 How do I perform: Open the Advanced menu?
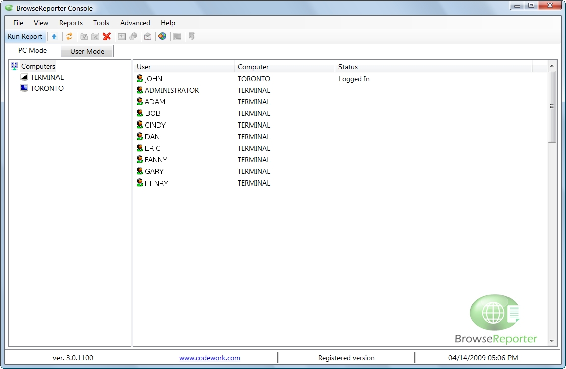135,23
